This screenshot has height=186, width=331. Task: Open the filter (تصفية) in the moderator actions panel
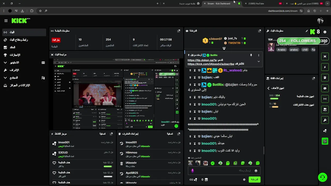coord(170,134)
